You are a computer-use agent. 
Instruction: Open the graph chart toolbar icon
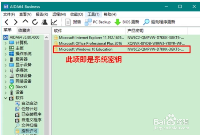click(54, 22)
